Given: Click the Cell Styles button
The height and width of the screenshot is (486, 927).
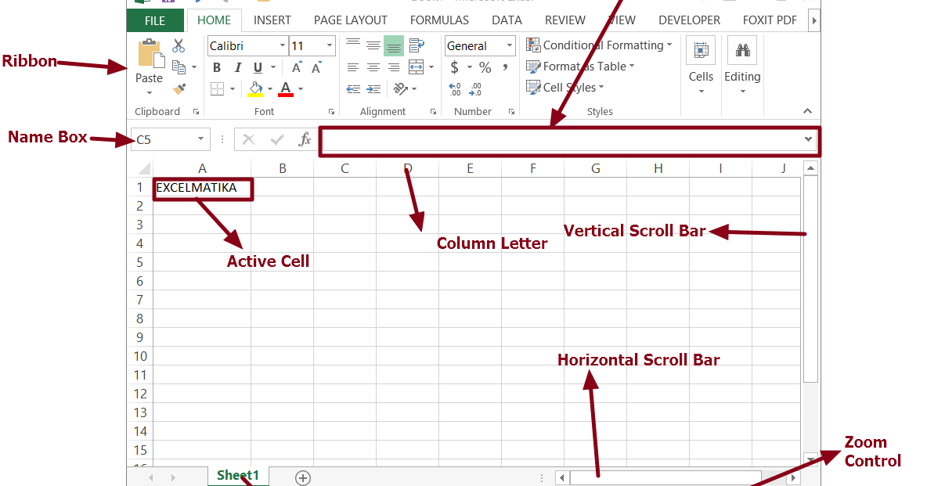Looking at the screenshot, I should point(566,87).
